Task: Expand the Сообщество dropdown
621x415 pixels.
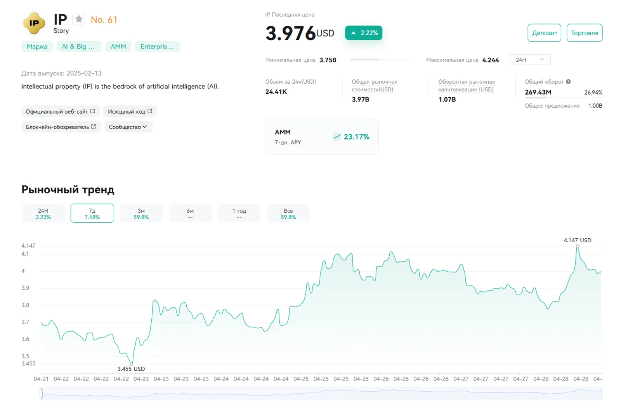Action: 128,127
